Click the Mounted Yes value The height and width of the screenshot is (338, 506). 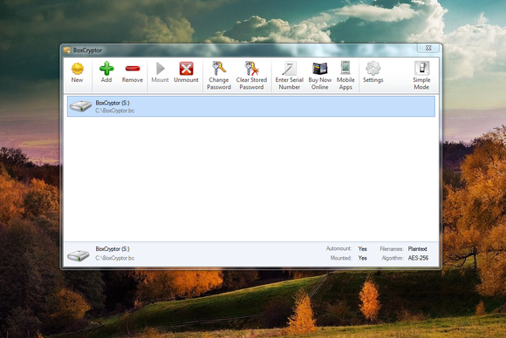(362, 258)
